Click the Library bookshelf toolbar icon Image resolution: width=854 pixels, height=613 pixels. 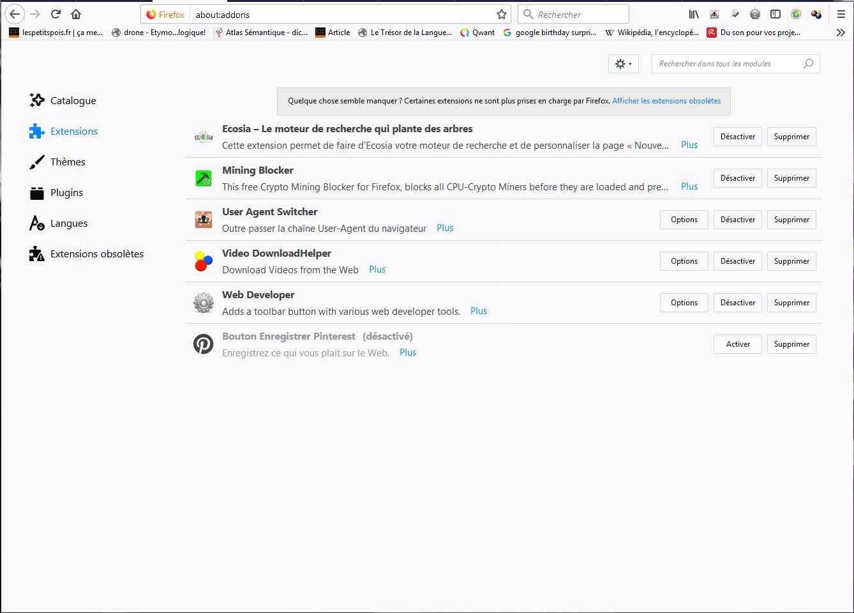pos(694,14)
